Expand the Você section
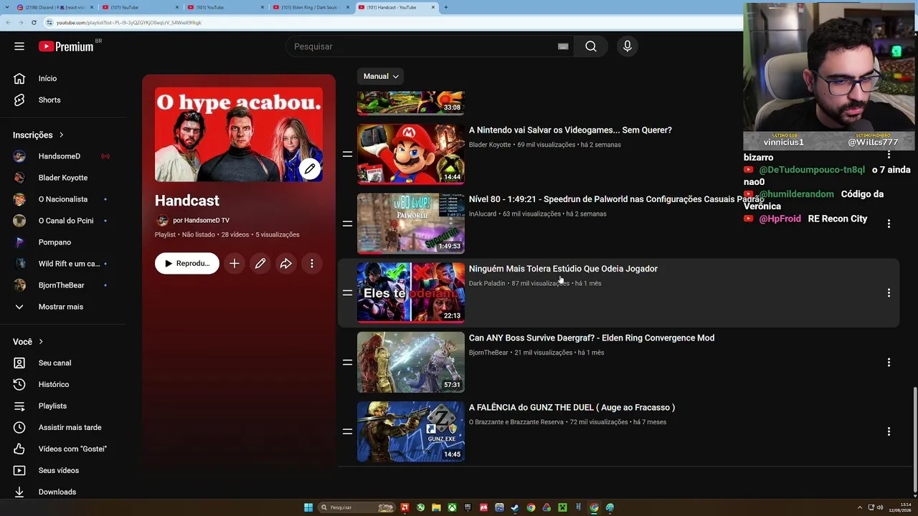Image resolution: width=918 pixels, height=516 pixels. coord(28,342)
